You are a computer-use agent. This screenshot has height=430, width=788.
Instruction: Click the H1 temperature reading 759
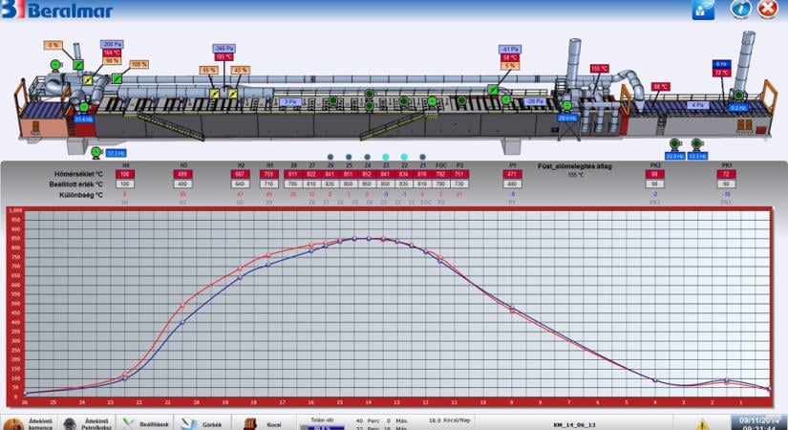[x=269, y=174]
